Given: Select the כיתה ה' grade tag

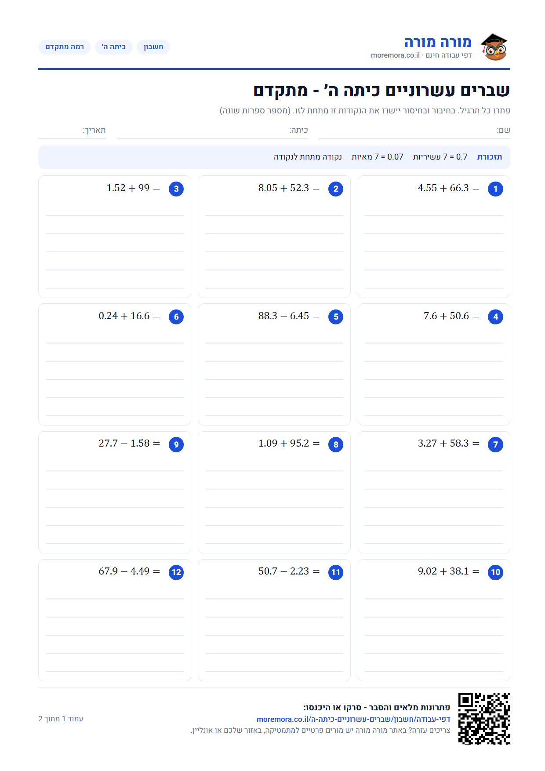Looking at the screenshot, I should tap(114, 47).
